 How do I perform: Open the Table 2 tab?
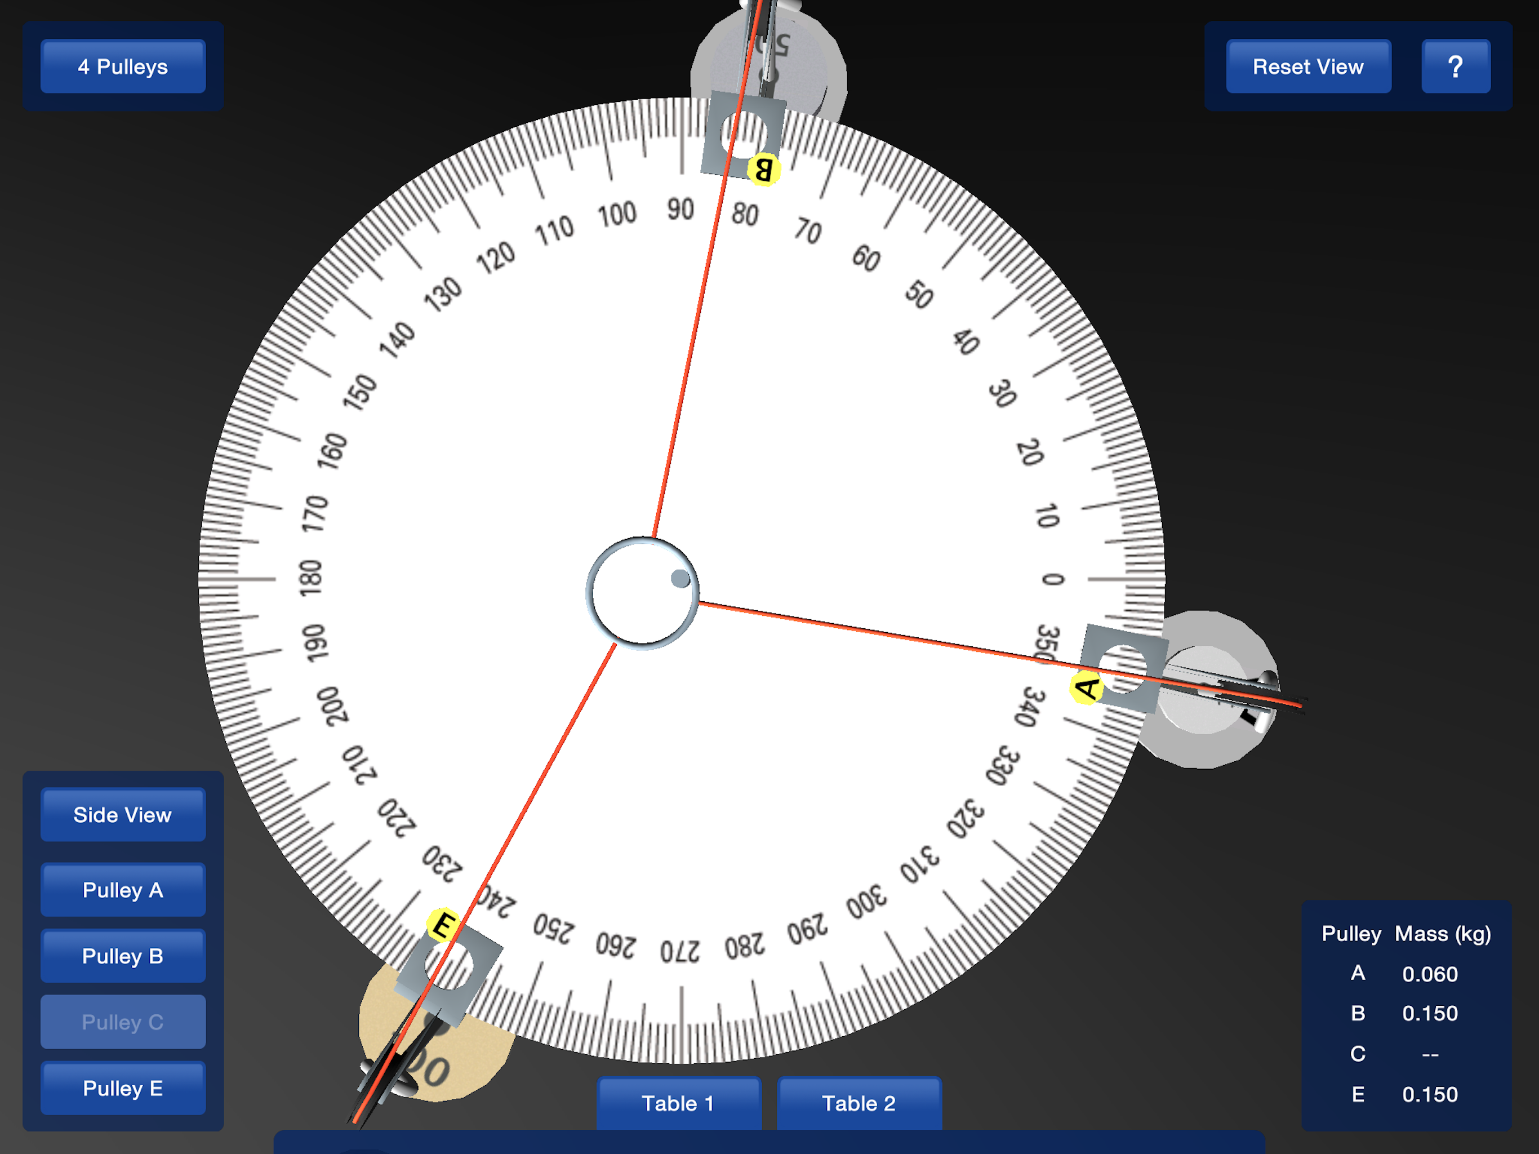tap(859, 1103)
